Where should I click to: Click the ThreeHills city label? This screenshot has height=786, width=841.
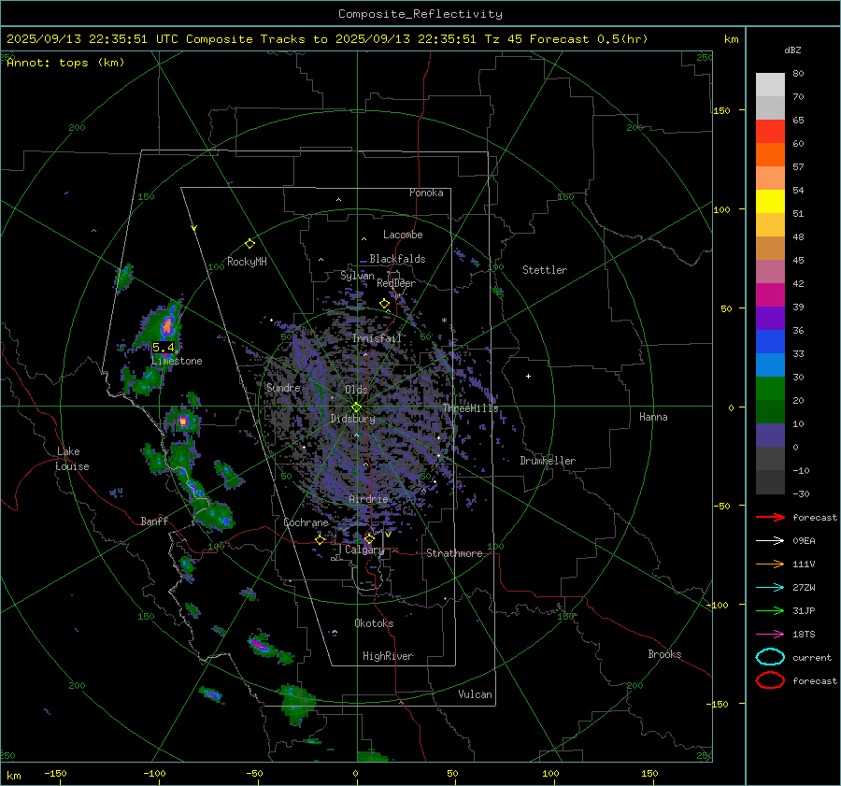[470, 408]
